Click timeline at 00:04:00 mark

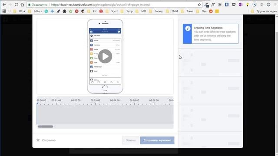115,100
